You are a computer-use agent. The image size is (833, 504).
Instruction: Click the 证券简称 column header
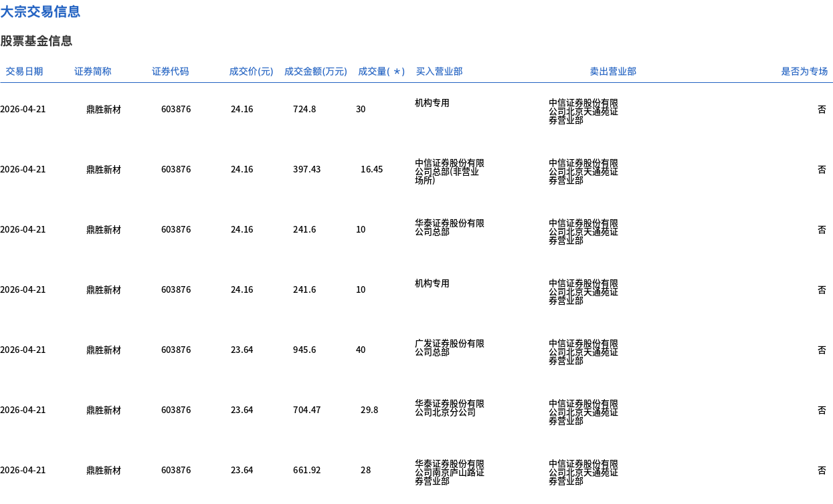coord(93,72)
